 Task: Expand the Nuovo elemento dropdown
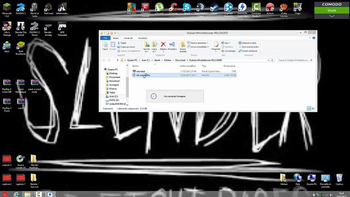[198, 43]
